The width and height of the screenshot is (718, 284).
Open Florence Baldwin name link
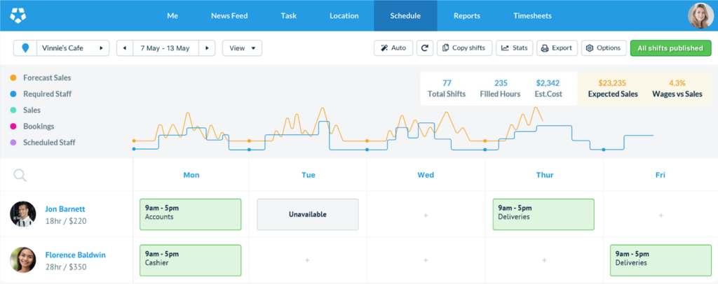coord(75,255)
